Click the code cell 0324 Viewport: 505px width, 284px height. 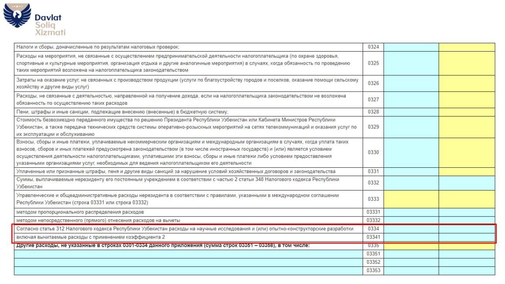coord(373,47)
